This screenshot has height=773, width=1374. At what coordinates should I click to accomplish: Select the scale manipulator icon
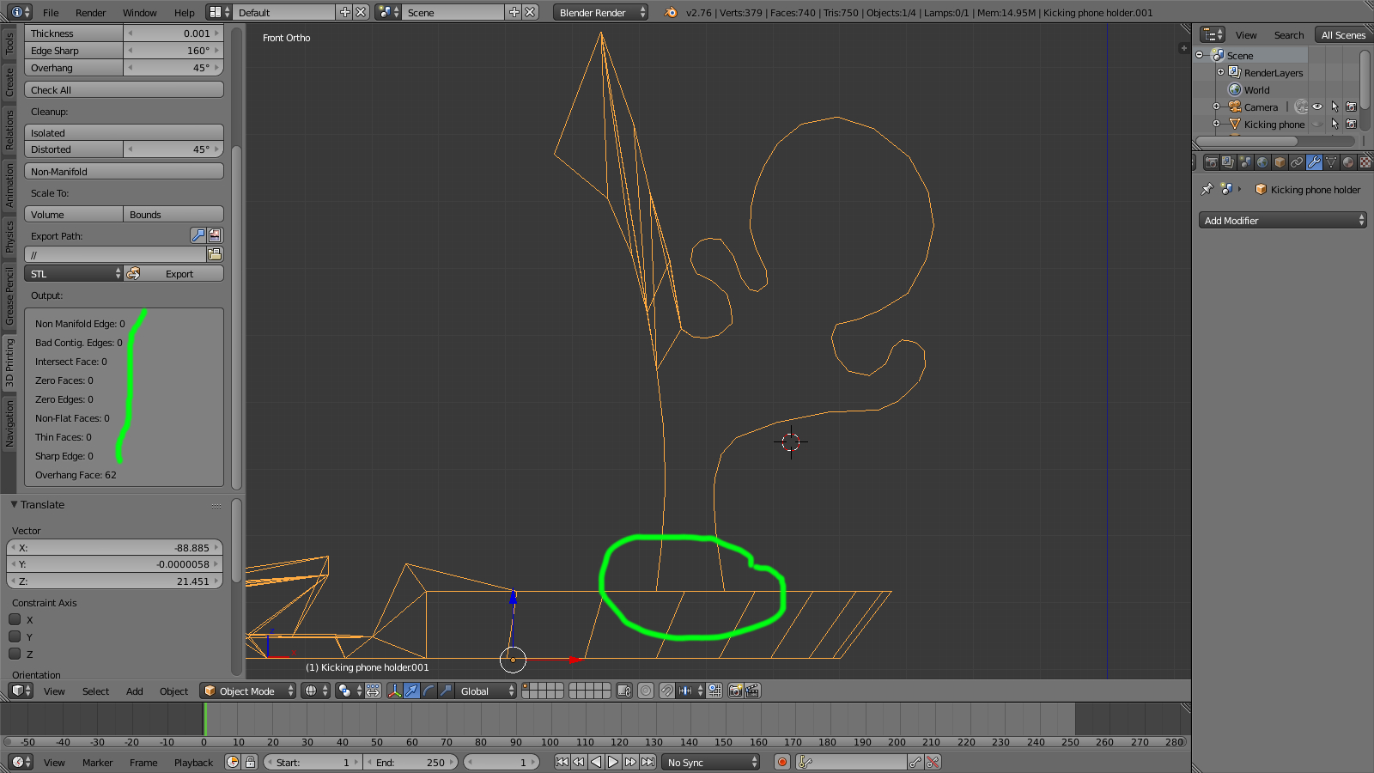(446, 691)
